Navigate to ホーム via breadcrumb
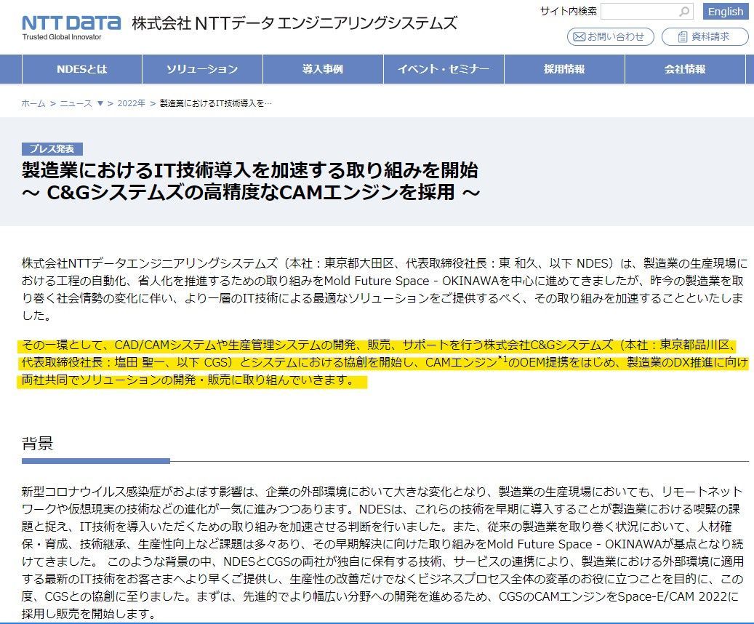The width and height of the screenshot is (754, 624). pyautogui.click(x=32, y=104)
